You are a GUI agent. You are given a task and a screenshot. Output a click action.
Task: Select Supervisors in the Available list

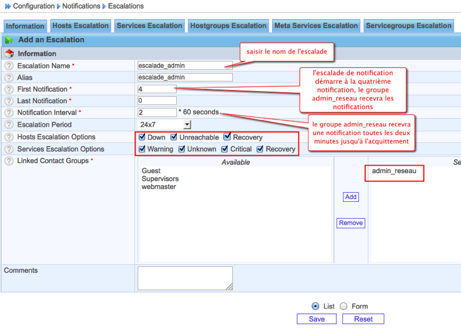pos(160,179)
